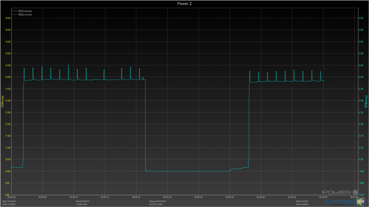Click the Elapsed:00:00:50 timer readout
Screen dimensions: 369x207
point(158,201)
